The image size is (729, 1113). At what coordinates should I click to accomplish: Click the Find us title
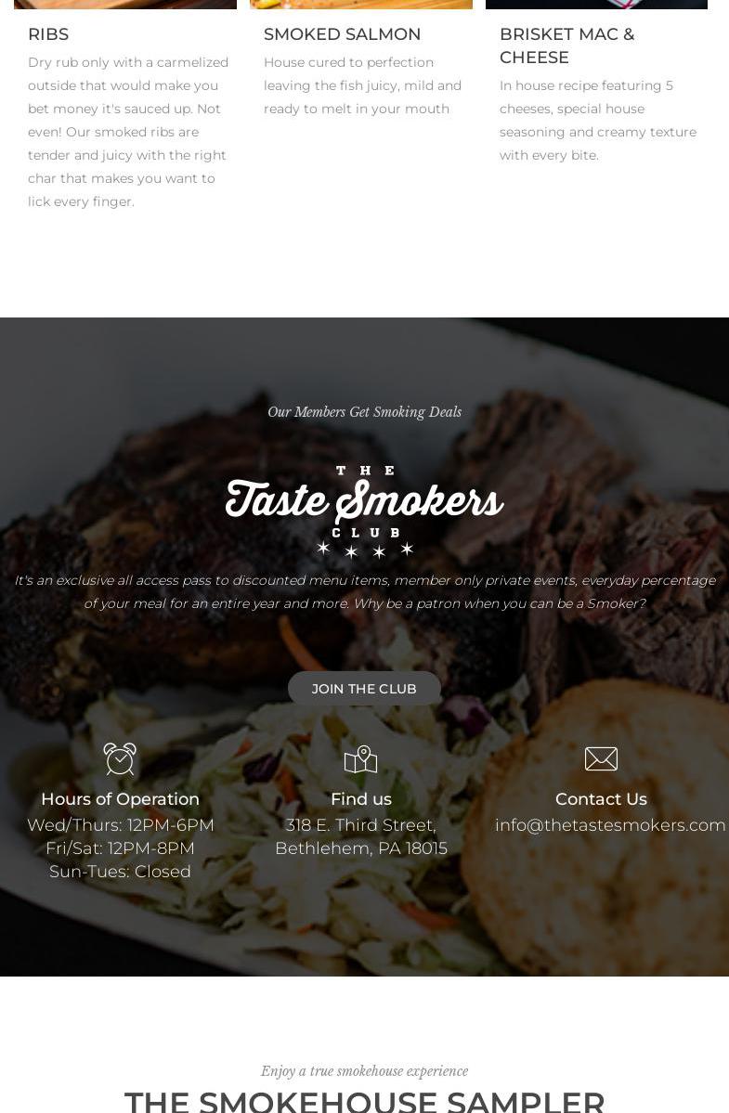360,798
